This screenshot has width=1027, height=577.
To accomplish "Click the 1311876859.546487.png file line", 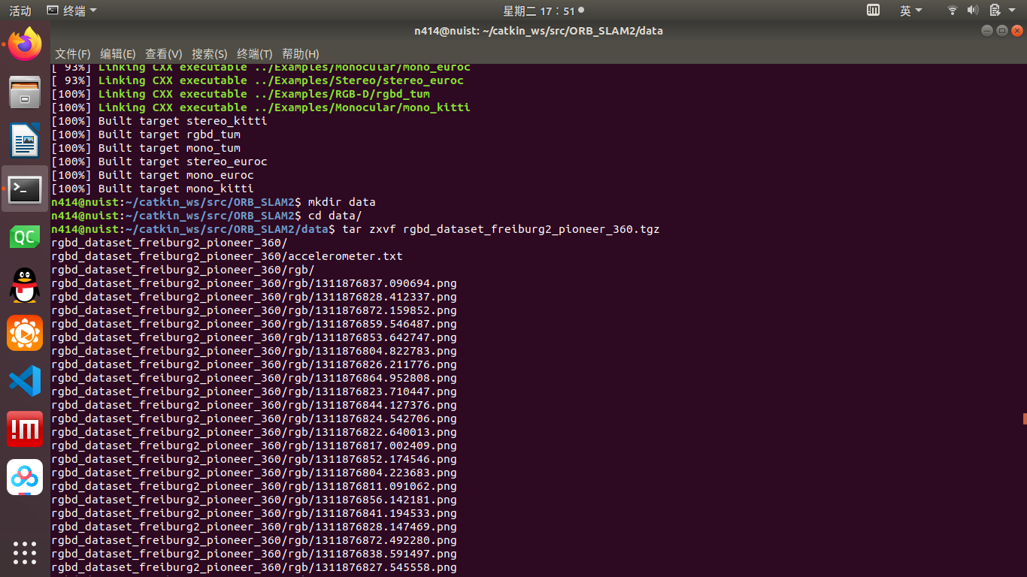I will tap(254, 324).
